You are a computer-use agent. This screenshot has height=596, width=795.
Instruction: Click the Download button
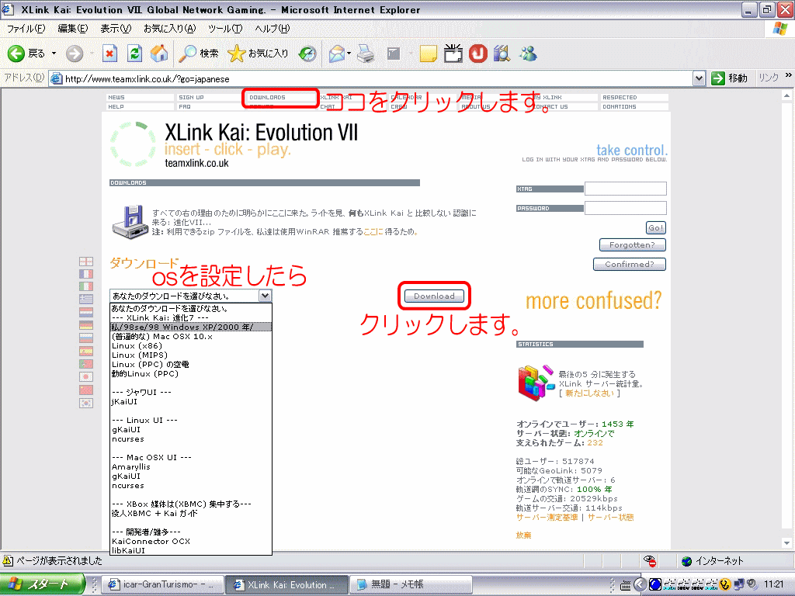[x=434, y=296]
